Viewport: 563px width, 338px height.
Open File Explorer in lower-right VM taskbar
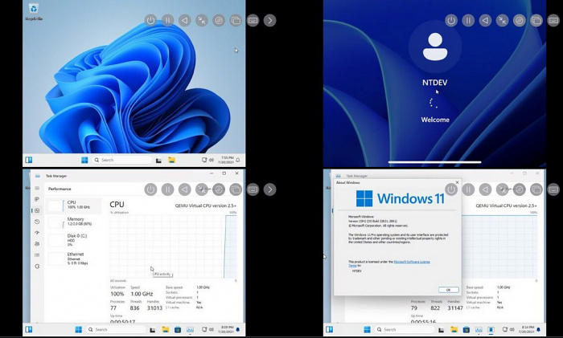pyautogui.click(x=454, y=329)
